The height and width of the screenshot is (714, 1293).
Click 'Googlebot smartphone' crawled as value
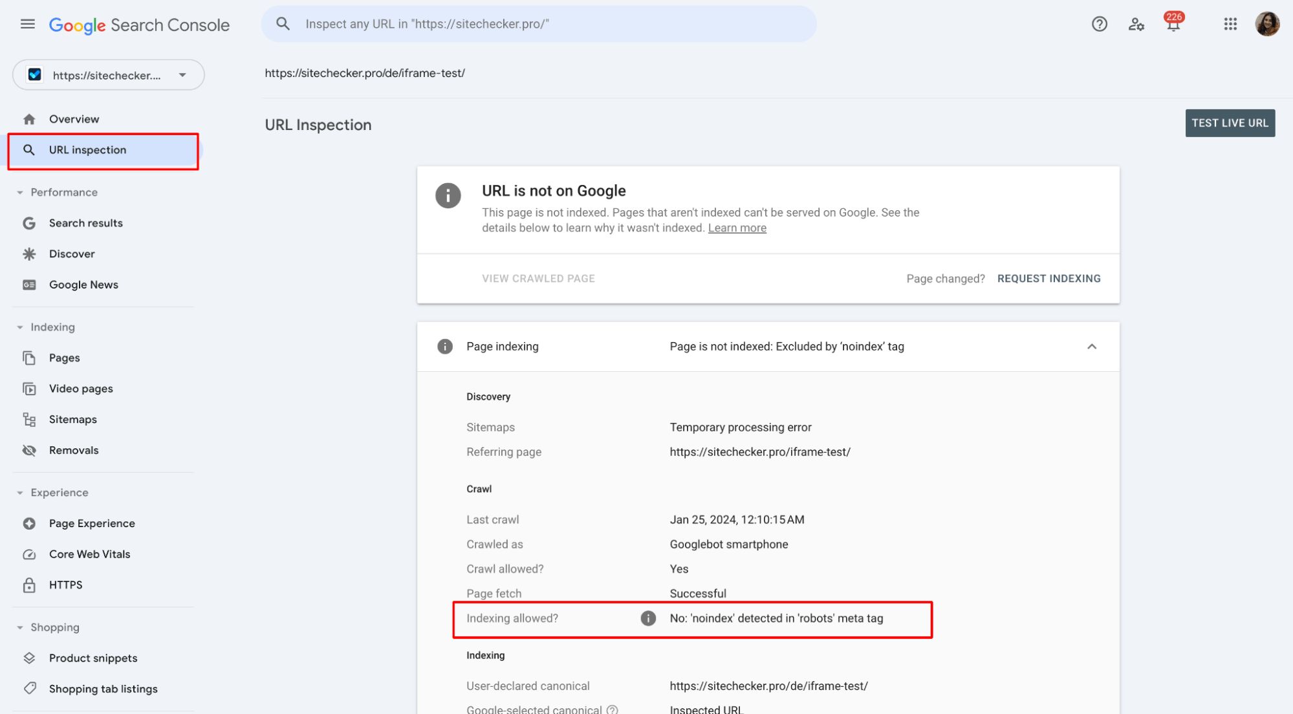(x=728, y=545)
